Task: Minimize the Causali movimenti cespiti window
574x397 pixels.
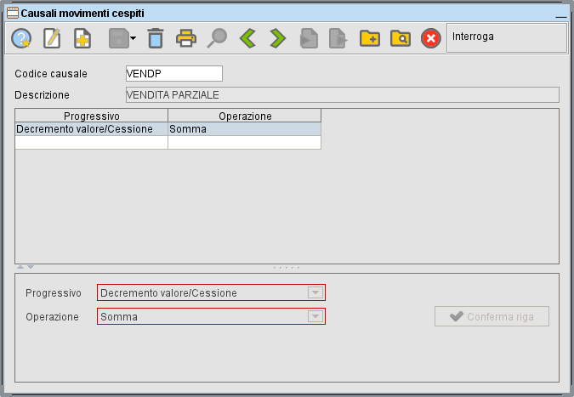Action: tap(560, 16)
